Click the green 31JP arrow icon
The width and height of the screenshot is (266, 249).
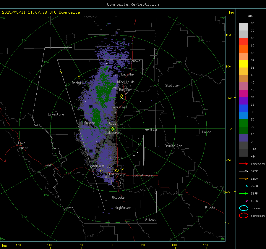coord(244,193)
